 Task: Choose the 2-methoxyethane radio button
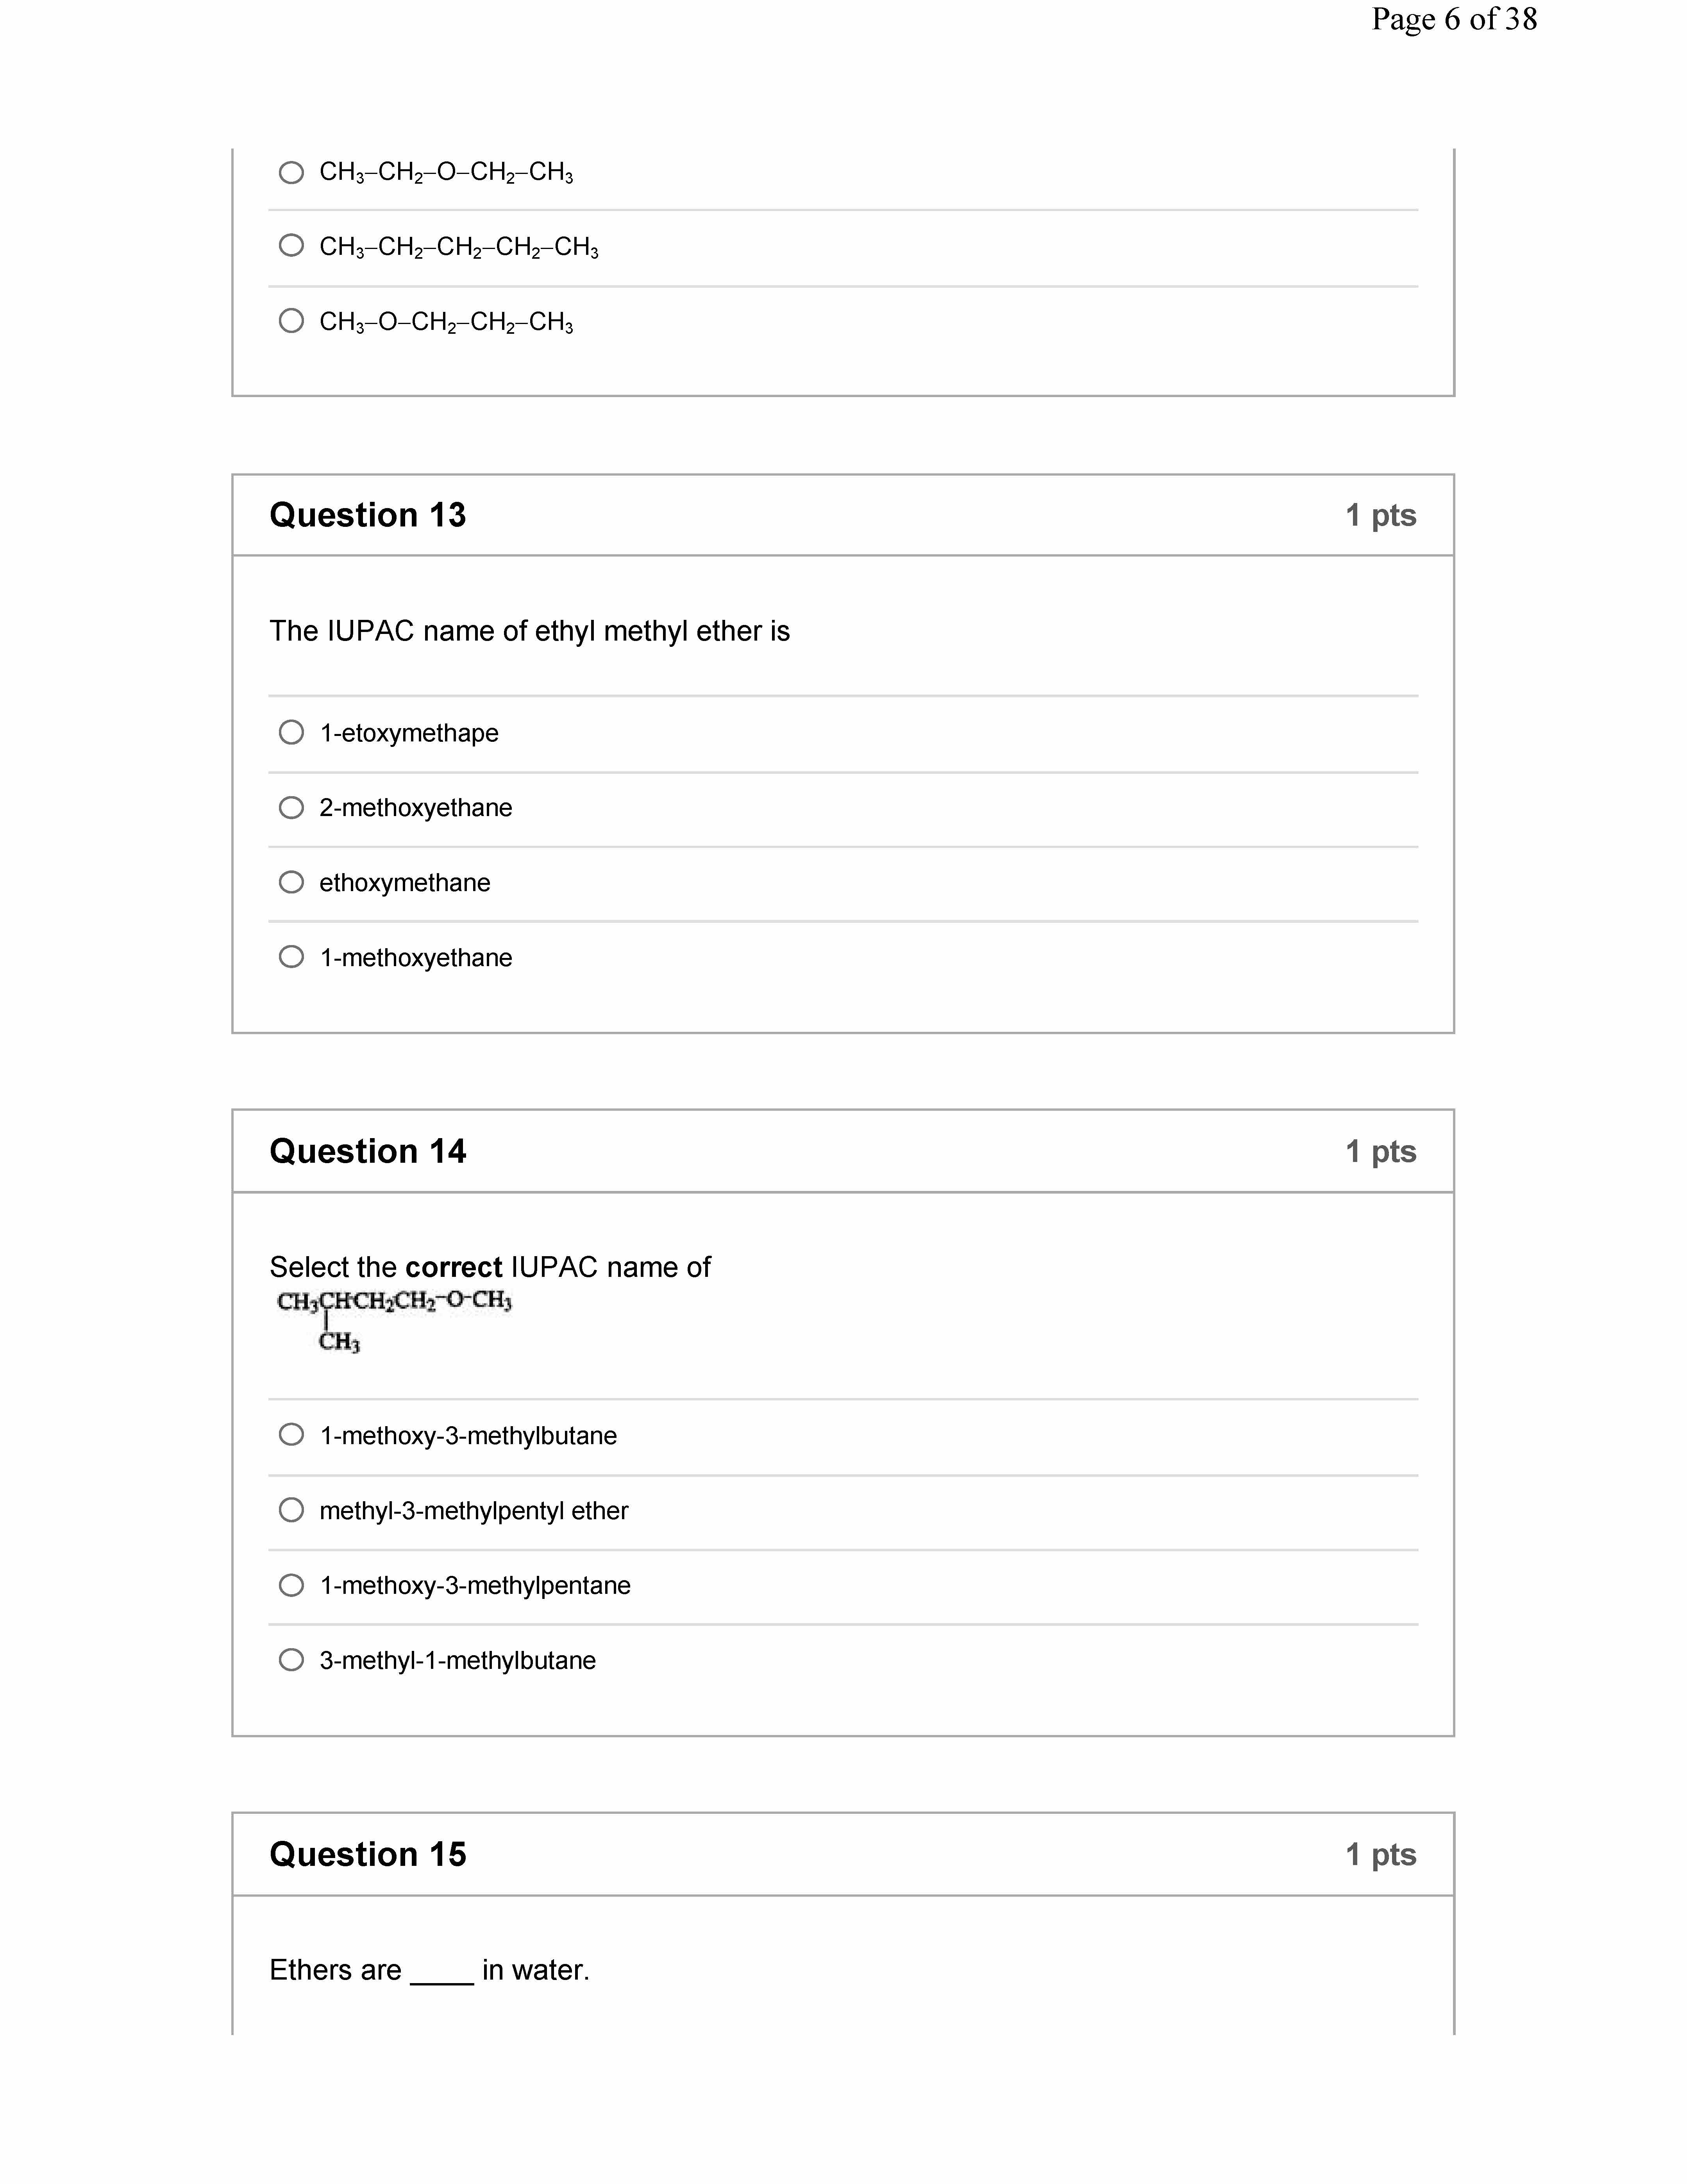291,807
